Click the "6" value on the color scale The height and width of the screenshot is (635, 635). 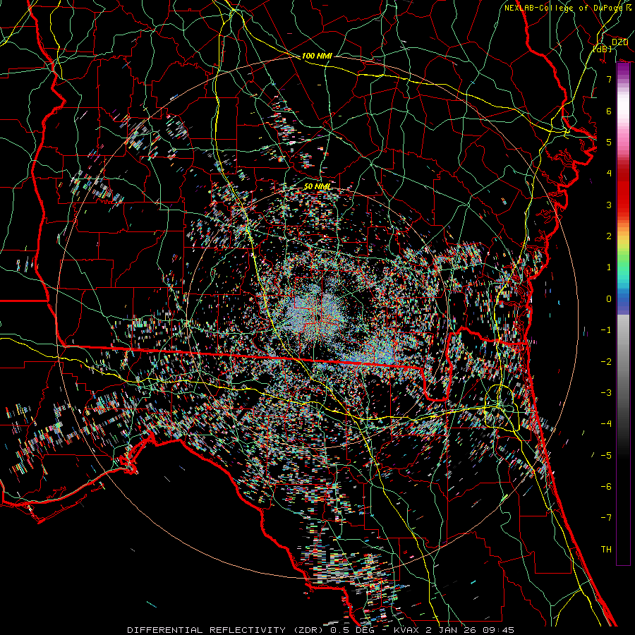point(609,111)
